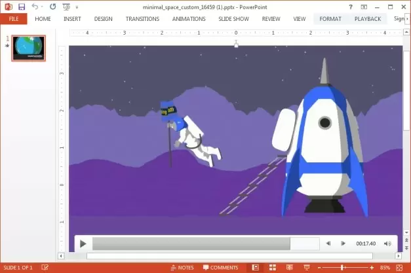This screenshot has height=273, width=411.
Task: Switch to Slide Sorter view
Action: 272,268
